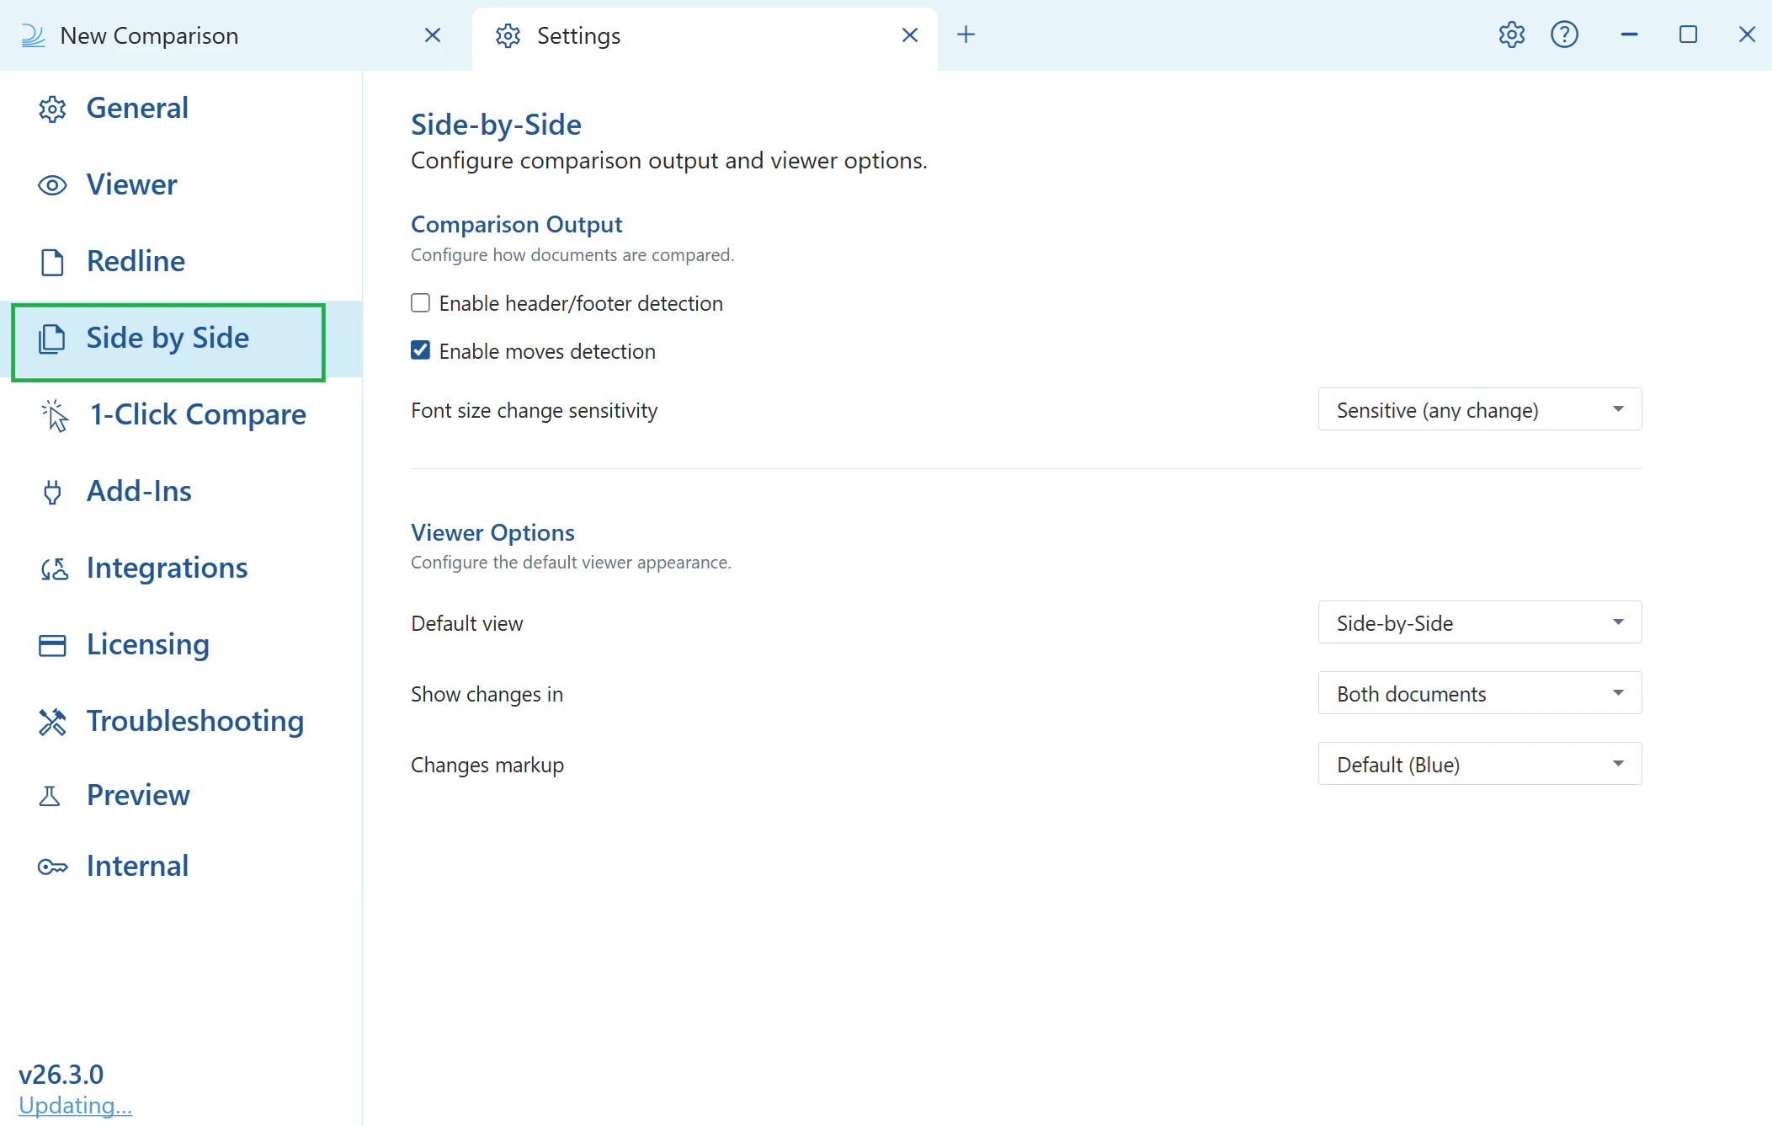Uncheck Enable moves detection
1772x1126 pixels.
(420, 350)
